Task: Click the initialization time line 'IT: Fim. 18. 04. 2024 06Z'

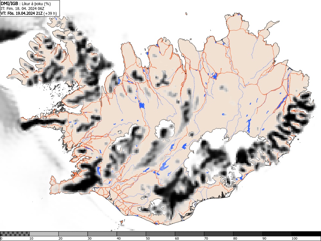Action: pyautogui.click(x=22, y=9)
